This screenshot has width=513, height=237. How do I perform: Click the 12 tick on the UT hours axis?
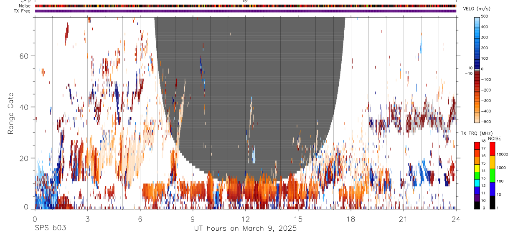coord(245,219)
